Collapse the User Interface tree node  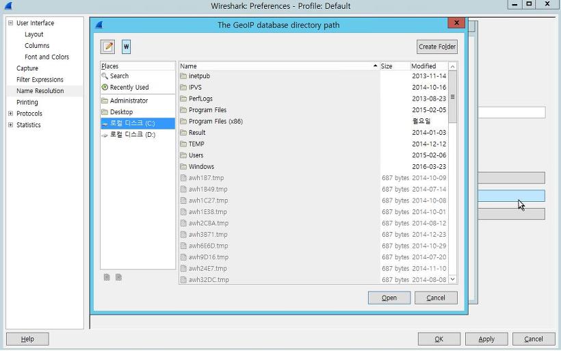pyautogui.click(x=10, y=23)
